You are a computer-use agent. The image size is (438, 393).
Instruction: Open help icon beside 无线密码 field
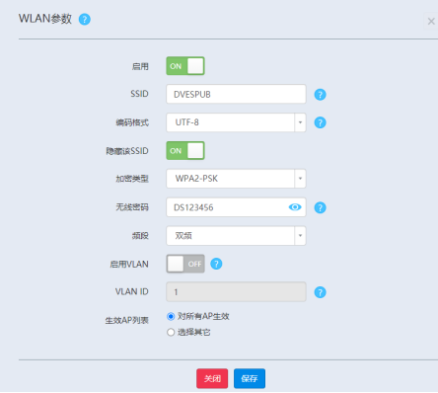pyautogui.click(x=320, y=207)
